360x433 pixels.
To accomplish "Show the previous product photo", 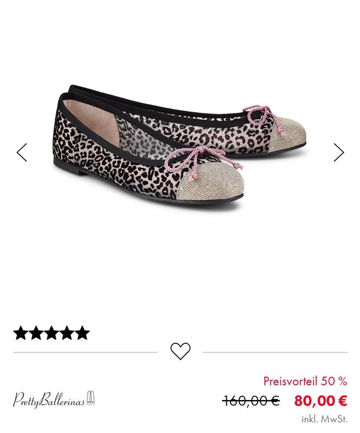I will (x=22, y=152).
